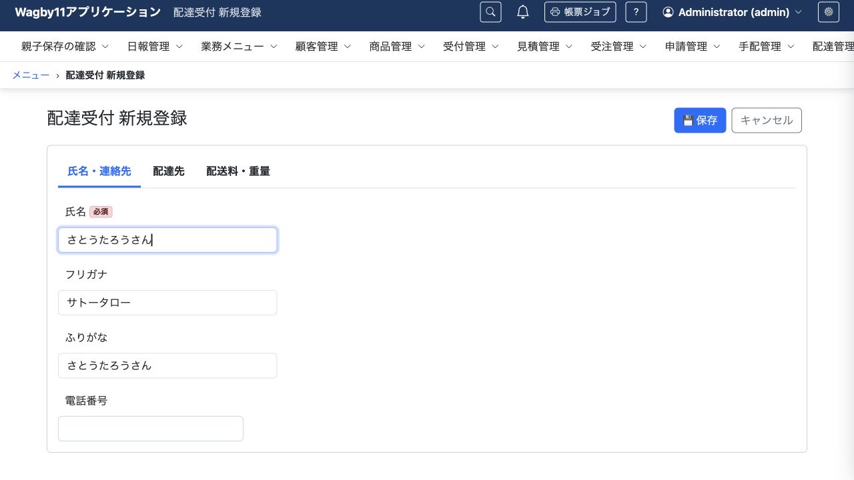
Task: Expand the 業務メニュー dropdown
Action: 239,47
